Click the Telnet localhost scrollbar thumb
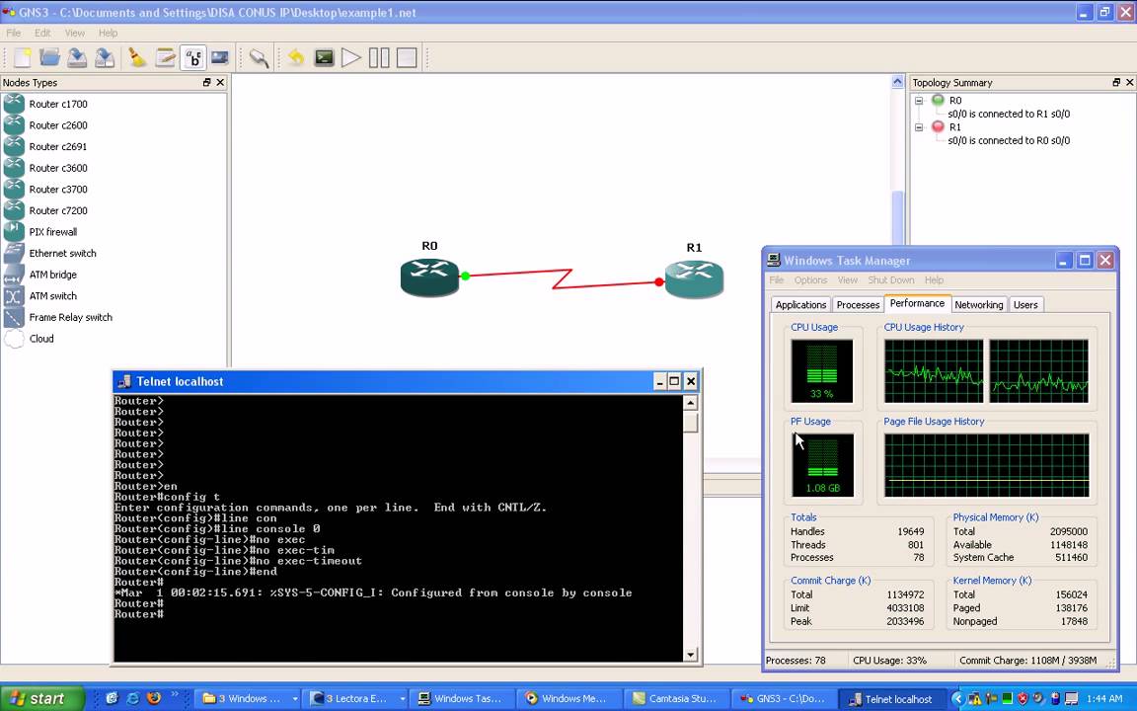This screenshot has width=1137, height=711. point(690,423)
